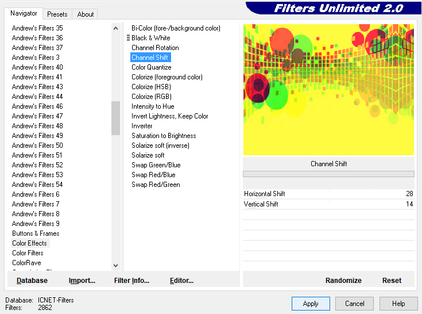Pick the Intensity to Hue filter
The image size is (422, 314).
pyautogui.click(x=153, y=106)
